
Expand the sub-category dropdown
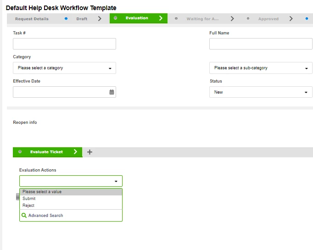tap(261, 68)
